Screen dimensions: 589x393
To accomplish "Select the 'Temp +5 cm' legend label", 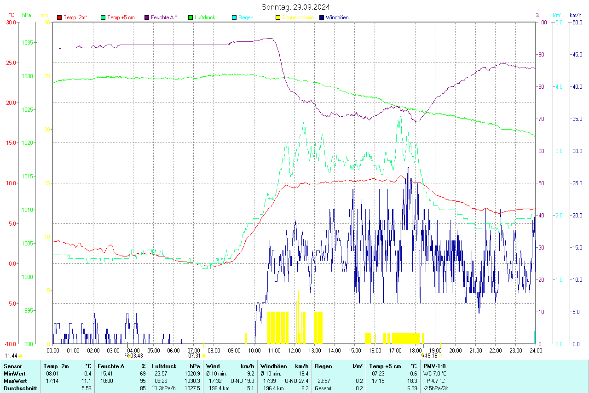I will tap(121, 17).
